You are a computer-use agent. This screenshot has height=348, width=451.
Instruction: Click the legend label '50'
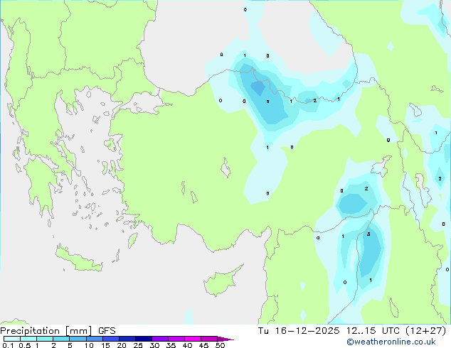(220, 345)
